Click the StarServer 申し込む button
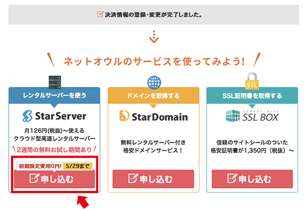Image resolution: width=308 pixels, height=211 pixels. point(54,179)
